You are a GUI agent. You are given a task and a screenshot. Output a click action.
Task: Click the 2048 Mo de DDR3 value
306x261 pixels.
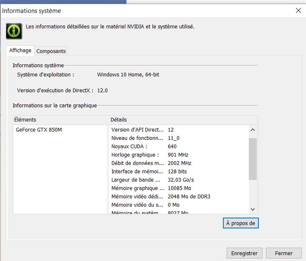coord(189,197)
